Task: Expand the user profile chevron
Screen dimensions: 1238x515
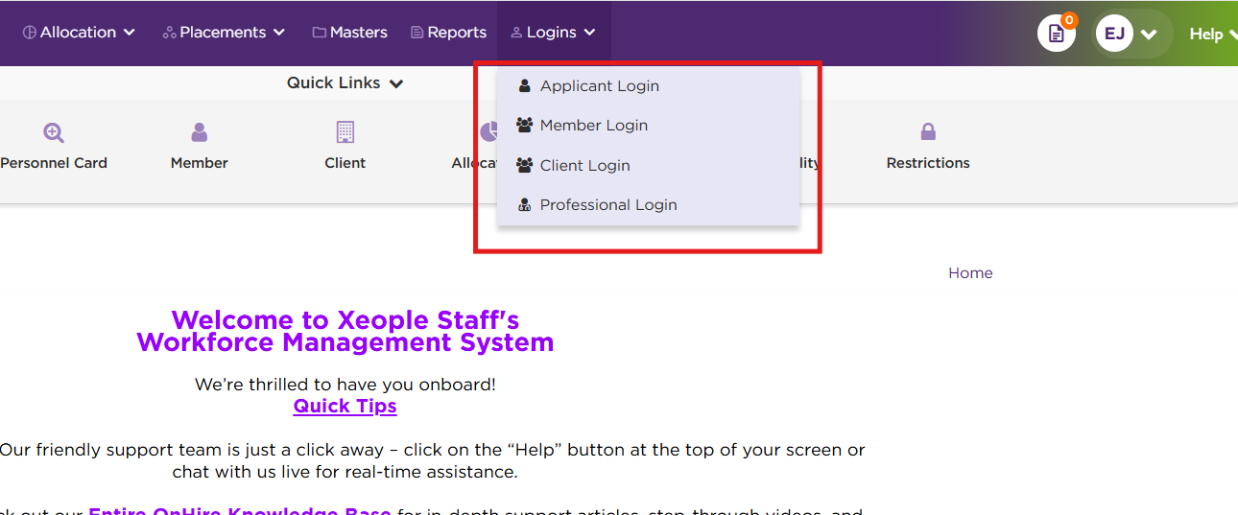Action: [1149, 35]
